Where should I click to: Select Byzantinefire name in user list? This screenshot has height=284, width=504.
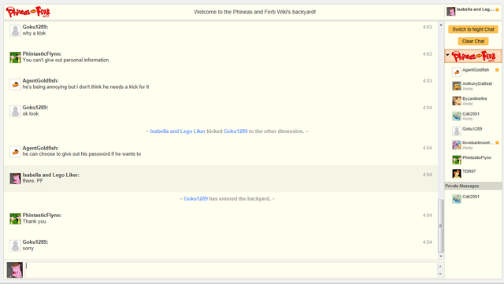click(475, 98)
